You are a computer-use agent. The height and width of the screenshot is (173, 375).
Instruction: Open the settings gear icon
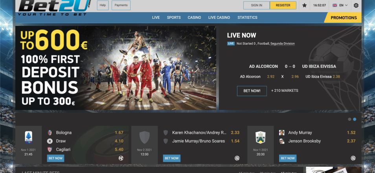tap(356, 5)
